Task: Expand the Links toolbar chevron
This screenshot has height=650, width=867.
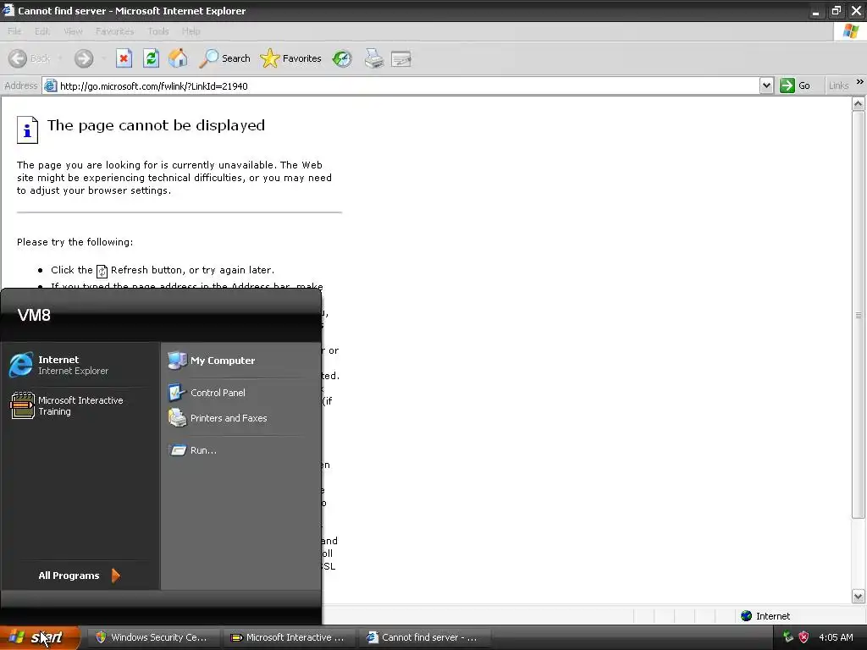Action: [x=860, y=82]
